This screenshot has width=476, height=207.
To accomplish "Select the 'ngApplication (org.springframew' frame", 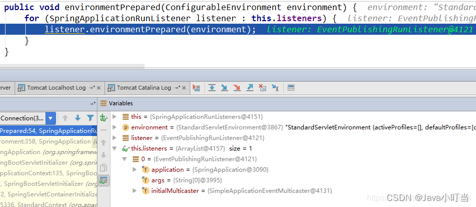I will (48, 152).
